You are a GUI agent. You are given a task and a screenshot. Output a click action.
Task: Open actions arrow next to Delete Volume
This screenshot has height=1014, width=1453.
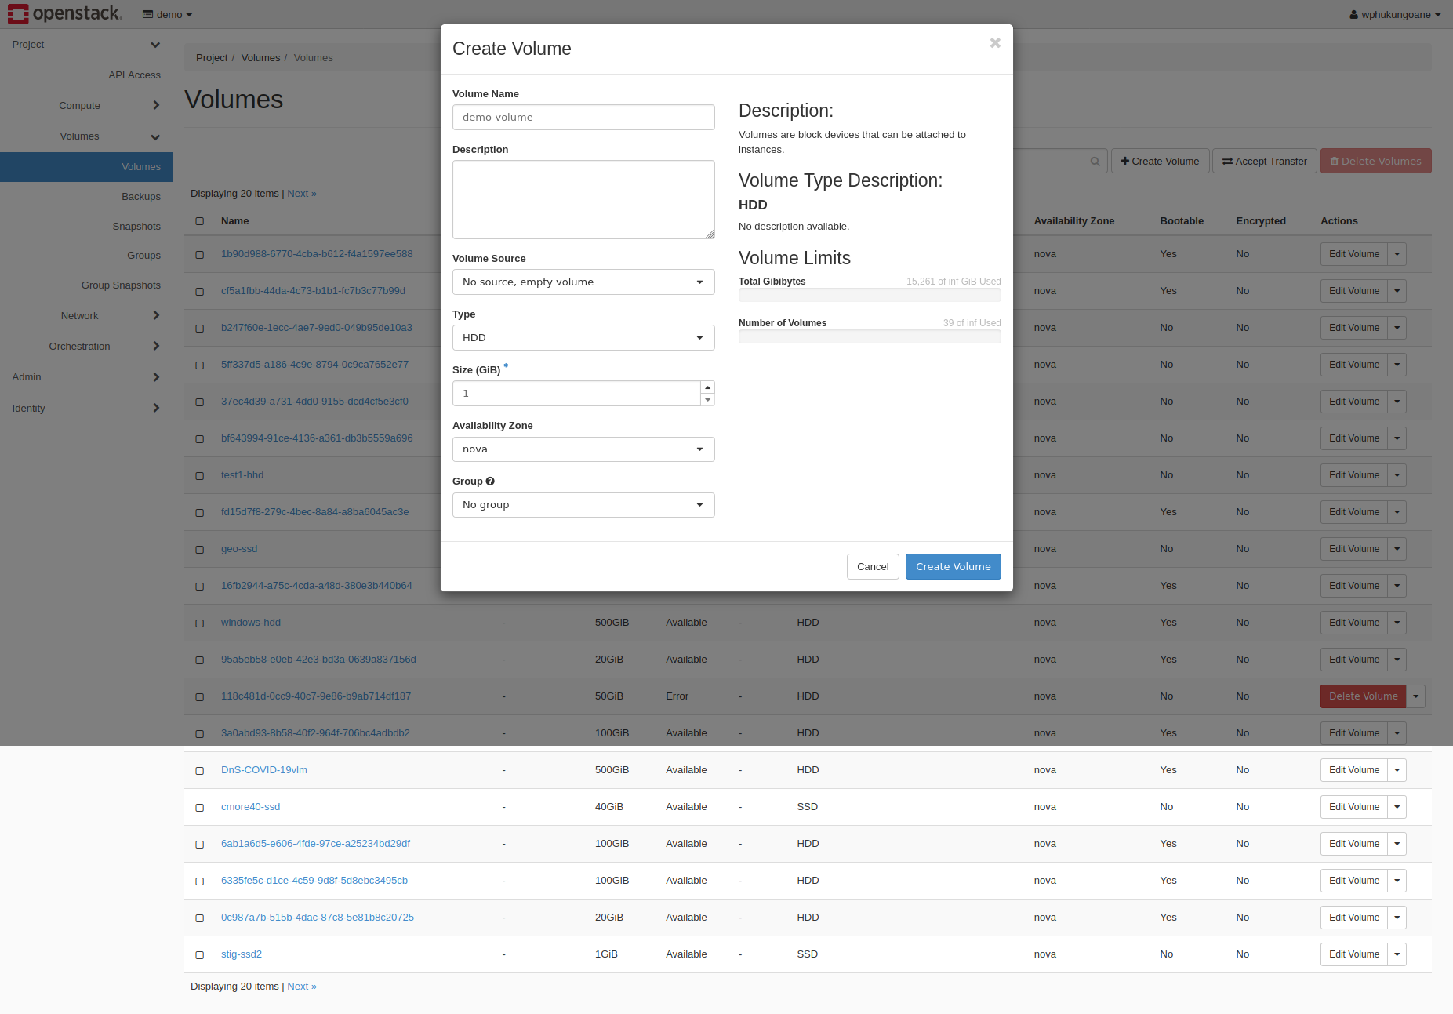click(1416, 696)
